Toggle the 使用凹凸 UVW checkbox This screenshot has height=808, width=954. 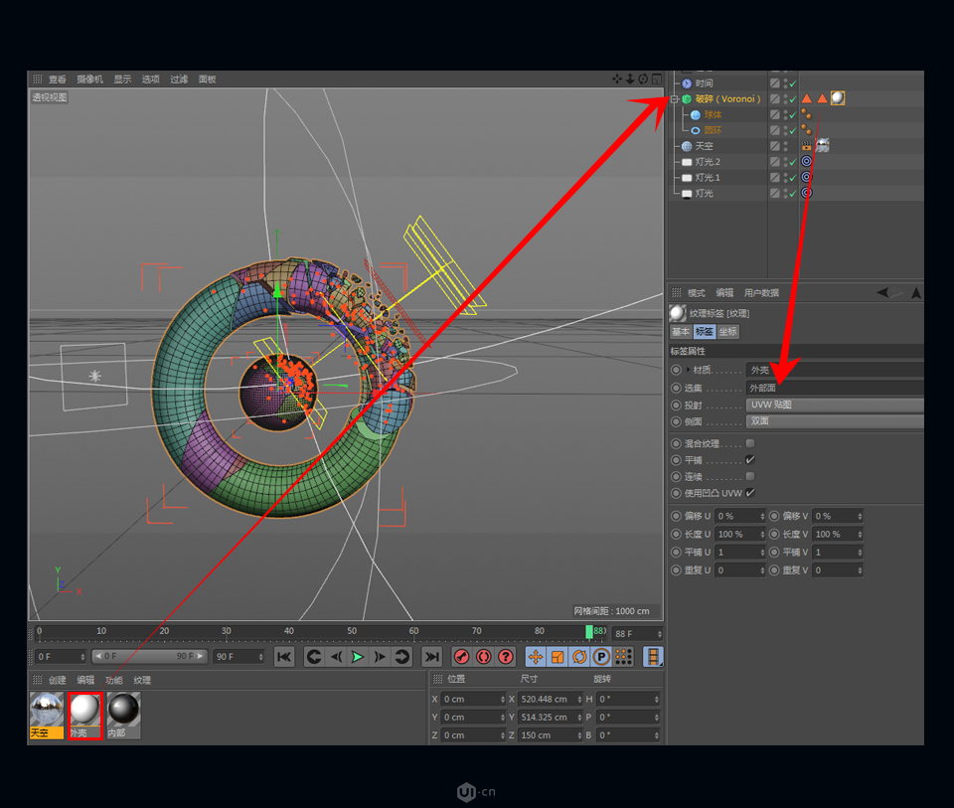click(x=750, y=493)
